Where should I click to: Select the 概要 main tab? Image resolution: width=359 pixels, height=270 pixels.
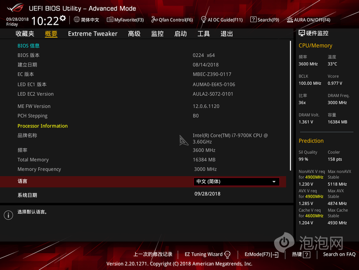[x=51, y=34]
